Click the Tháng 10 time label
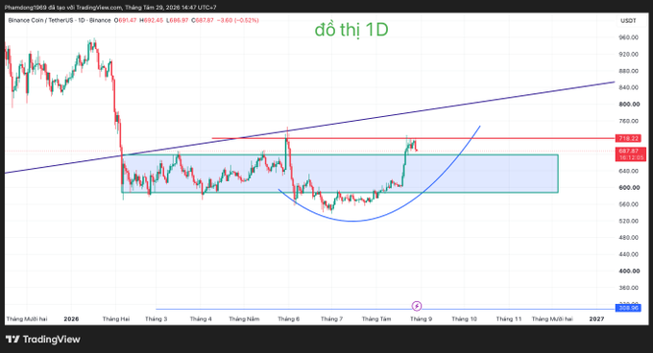 click(465, 318)
